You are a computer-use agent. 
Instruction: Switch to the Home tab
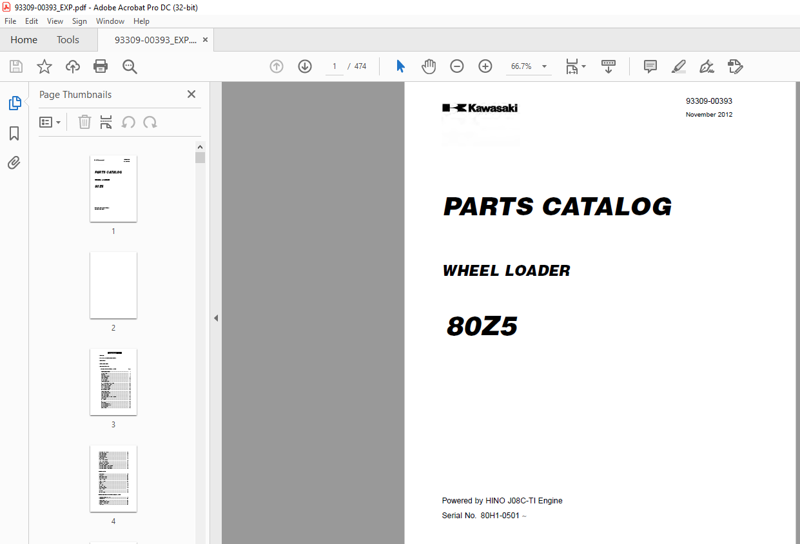tap(24, 40)
